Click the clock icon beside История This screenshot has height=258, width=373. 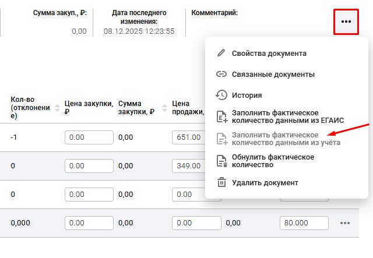point(221,95)
